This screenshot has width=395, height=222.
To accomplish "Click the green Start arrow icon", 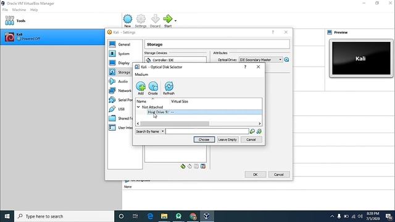I will [x=167, y=19].
